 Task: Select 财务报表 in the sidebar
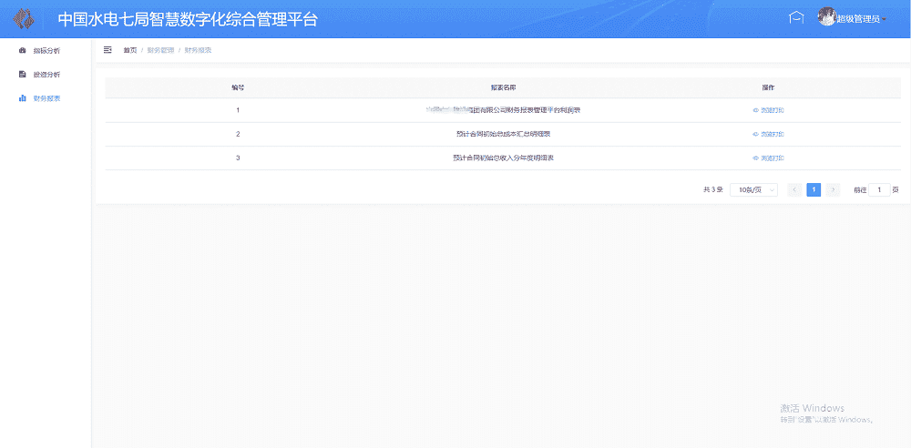[46, 97]
